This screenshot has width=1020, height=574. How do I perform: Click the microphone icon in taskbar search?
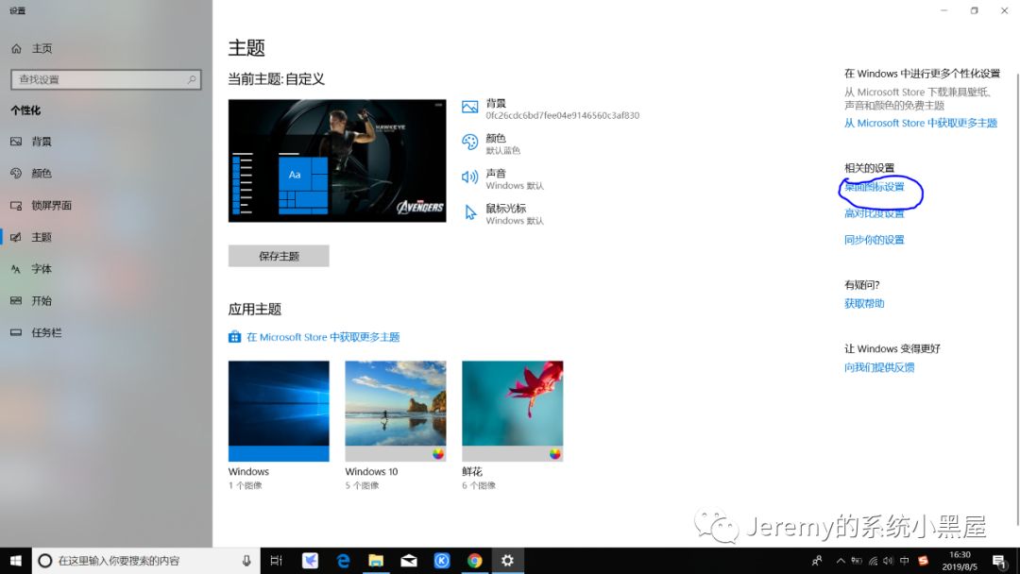click(246, 561)
